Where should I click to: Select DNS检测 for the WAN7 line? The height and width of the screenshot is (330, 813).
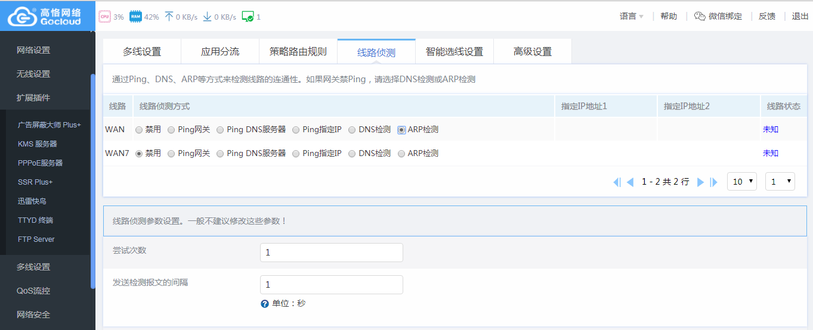click(x=352, y=154)
